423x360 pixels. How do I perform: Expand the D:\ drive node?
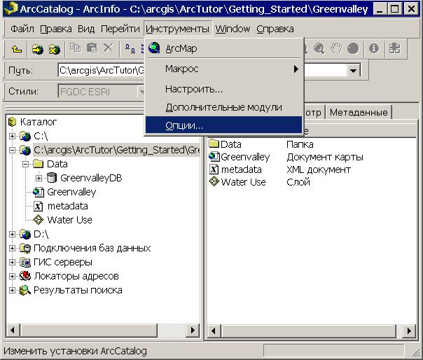[12, 234]
